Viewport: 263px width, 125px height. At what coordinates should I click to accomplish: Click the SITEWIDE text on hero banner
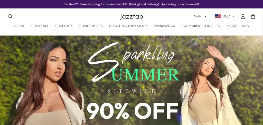tap(131, 91)
